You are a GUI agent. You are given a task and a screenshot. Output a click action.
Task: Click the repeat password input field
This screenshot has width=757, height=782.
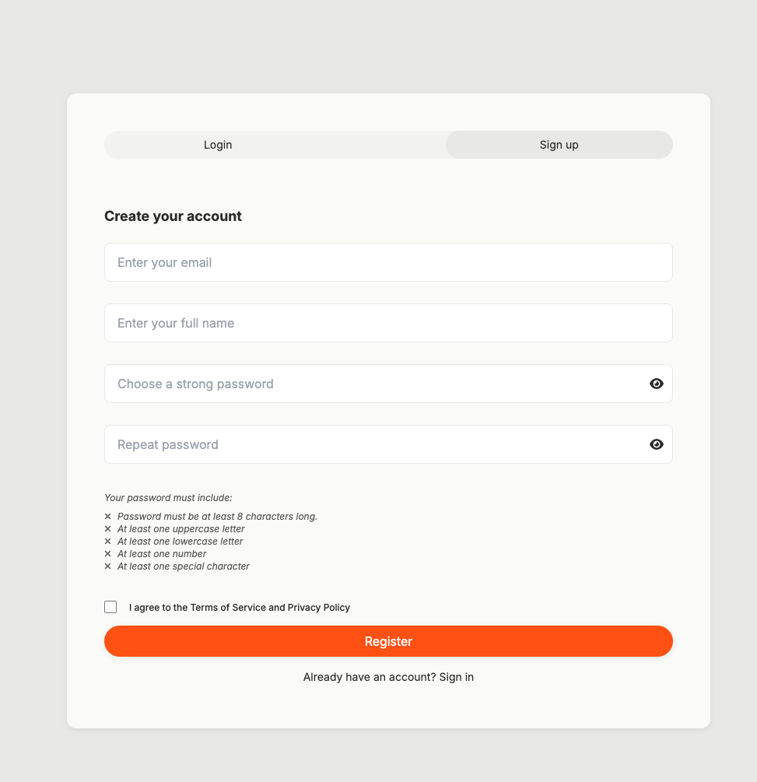pos(373,444)
